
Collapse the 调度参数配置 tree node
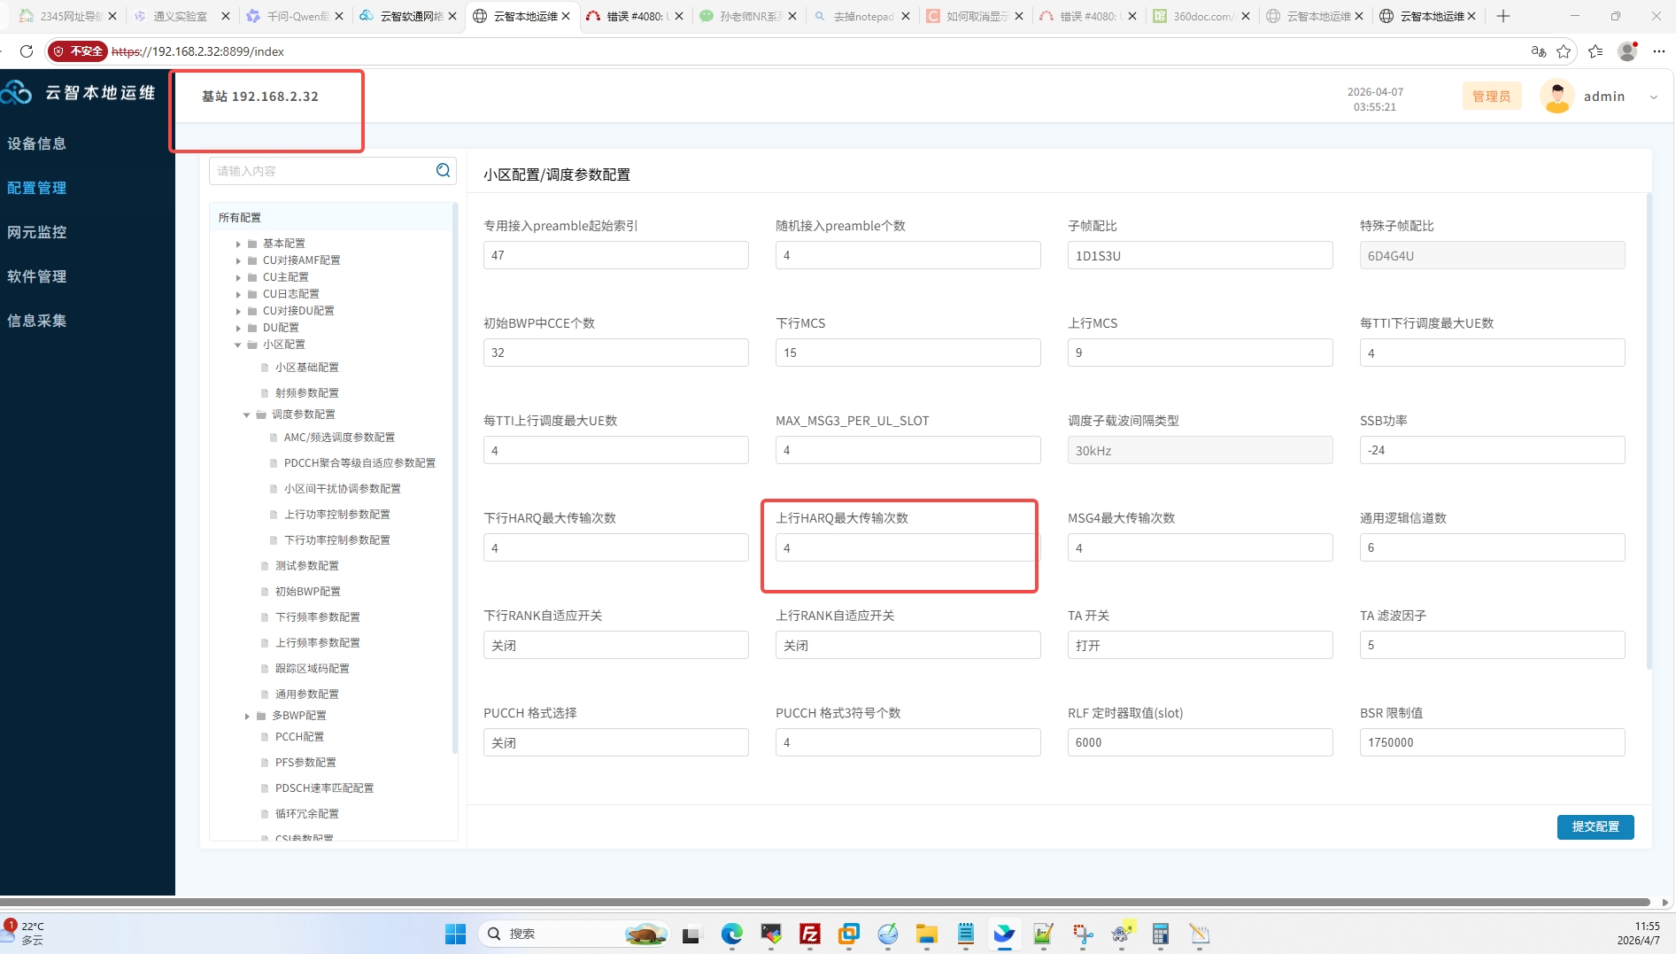247,415
